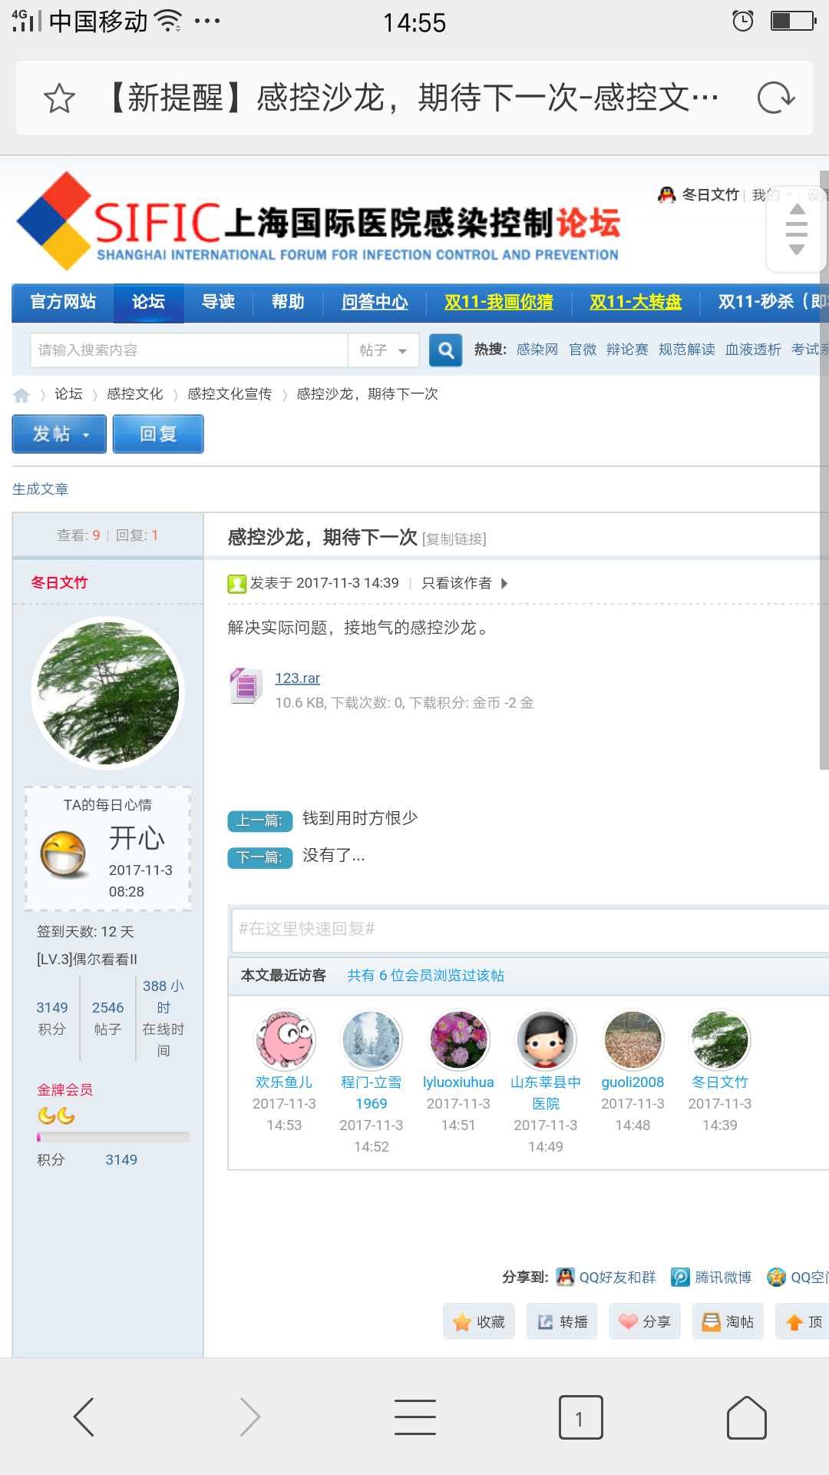
Task: Share to QQ好友和群
Action: 607,1277
